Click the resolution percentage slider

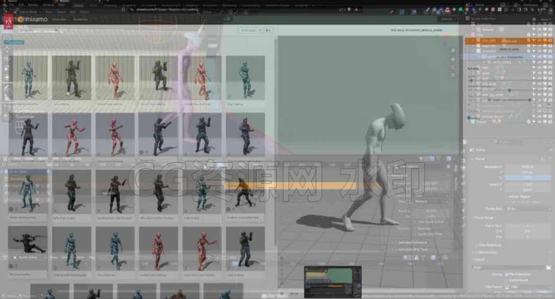point(528,178)
